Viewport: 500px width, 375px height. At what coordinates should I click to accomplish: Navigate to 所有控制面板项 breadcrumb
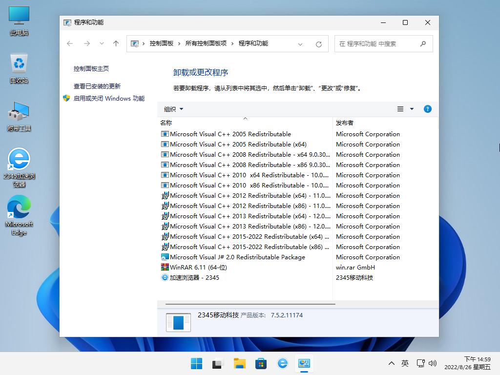coord(206,43)
